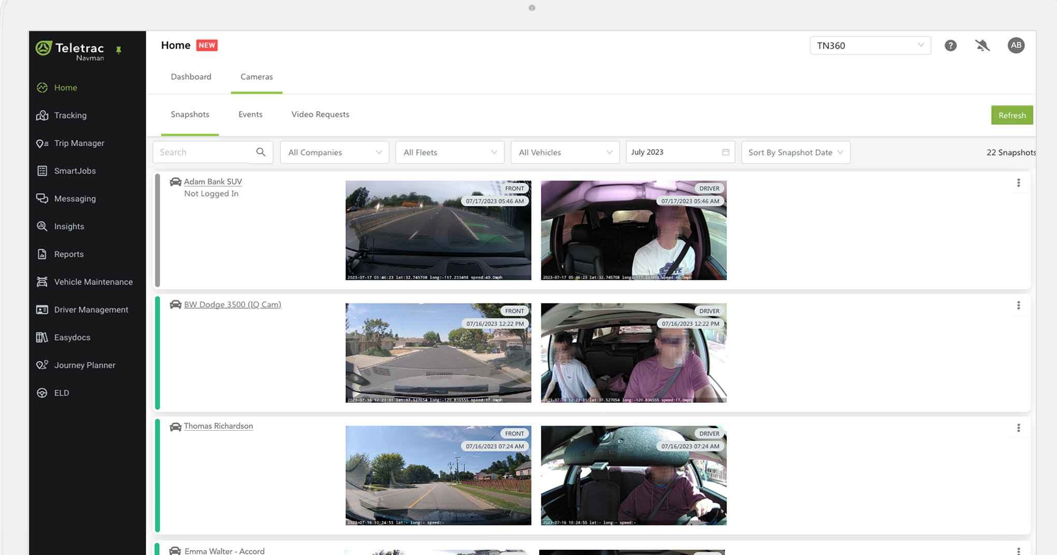Open the Messaging chat icon
The image size is (1057, 555).
[x=42, y=199]
